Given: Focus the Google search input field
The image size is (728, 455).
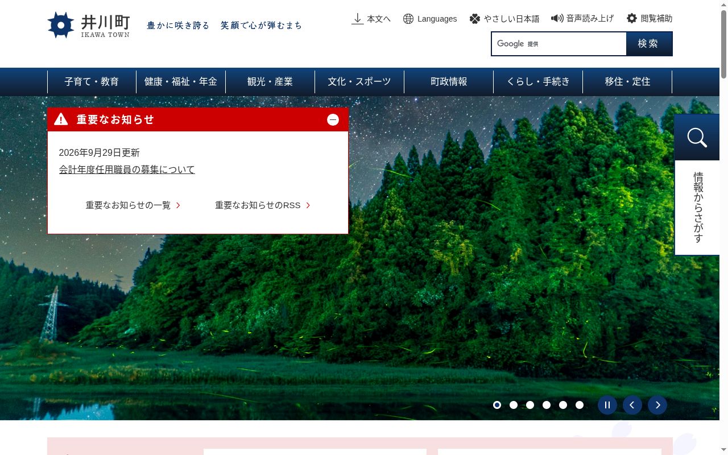Looking at the screenshot, I should [559, 44].
